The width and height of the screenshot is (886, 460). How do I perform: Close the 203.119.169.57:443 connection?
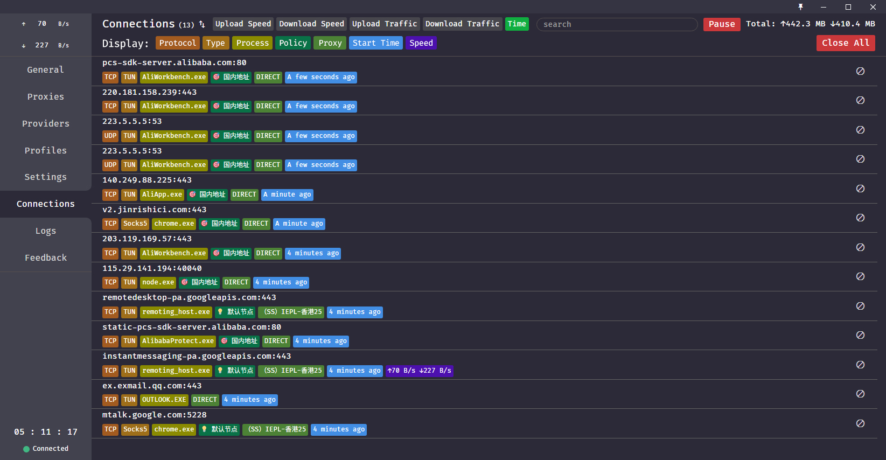[x=860, y=247]
